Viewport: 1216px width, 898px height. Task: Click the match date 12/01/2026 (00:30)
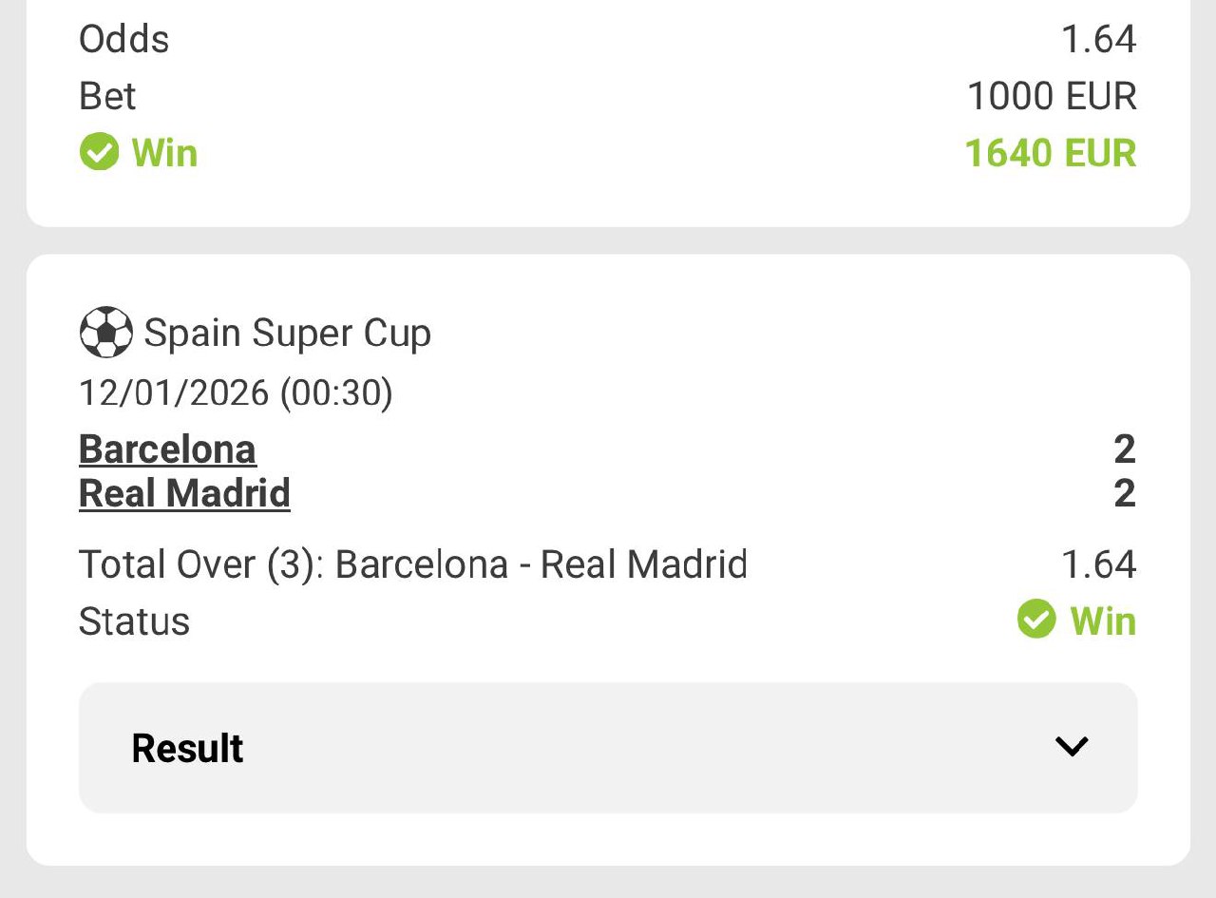click(236, 392)
